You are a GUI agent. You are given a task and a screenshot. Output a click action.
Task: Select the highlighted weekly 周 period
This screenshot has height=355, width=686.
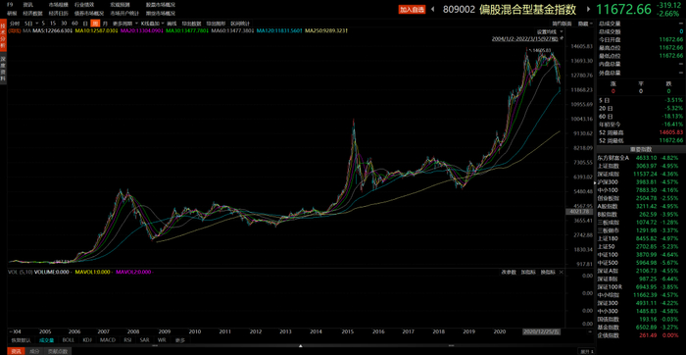pyautogui.click(x=95, y=23)
